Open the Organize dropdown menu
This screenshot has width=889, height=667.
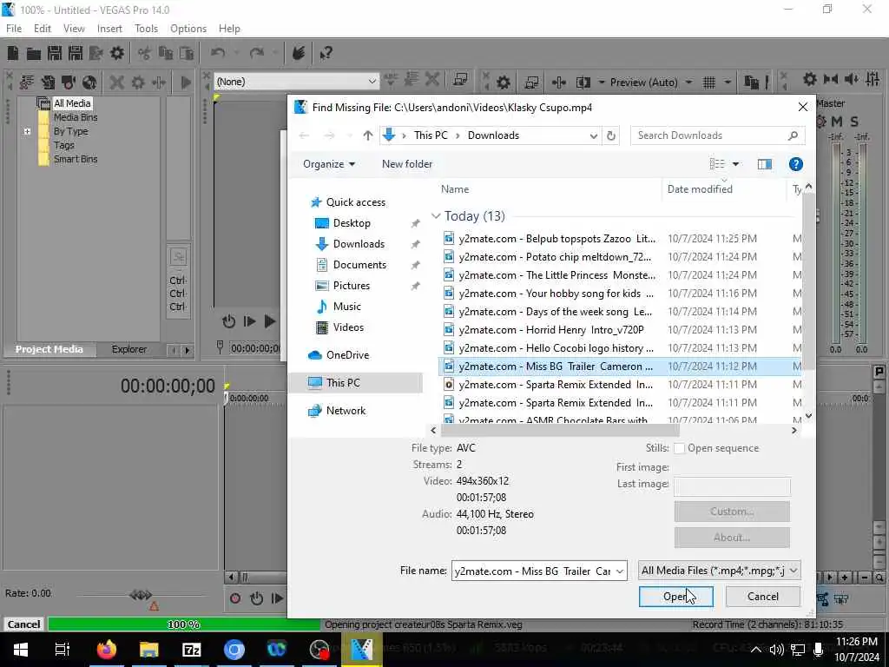329,164
